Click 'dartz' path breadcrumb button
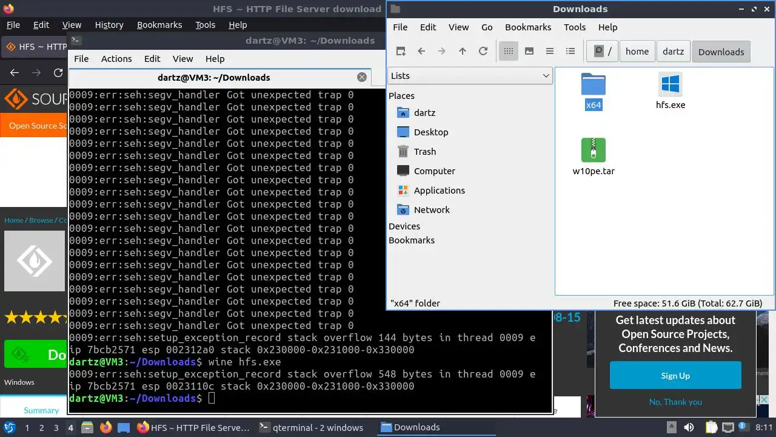The height and width of the screenshot is (437, 776). click(x=673, y=52)
